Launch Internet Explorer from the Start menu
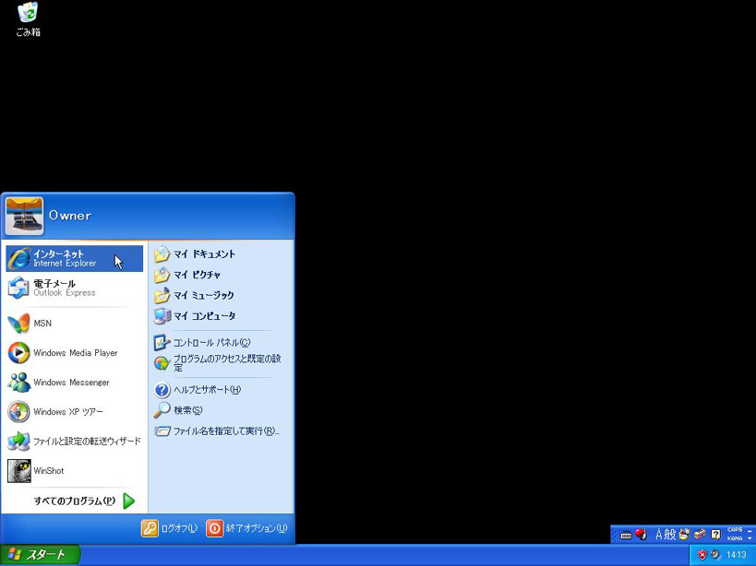The image size is (756, 566). point(75,258)
